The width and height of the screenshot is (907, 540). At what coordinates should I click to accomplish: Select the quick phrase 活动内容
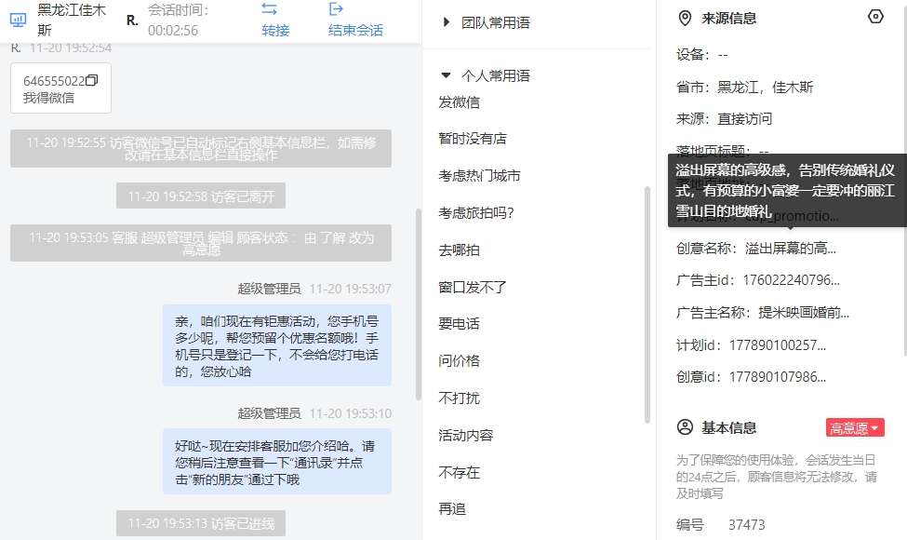(466, 435)
